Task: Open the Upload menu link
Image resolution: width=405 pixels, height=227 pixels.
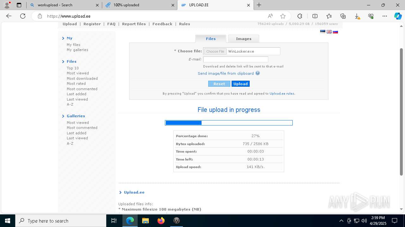Action: 70,24
